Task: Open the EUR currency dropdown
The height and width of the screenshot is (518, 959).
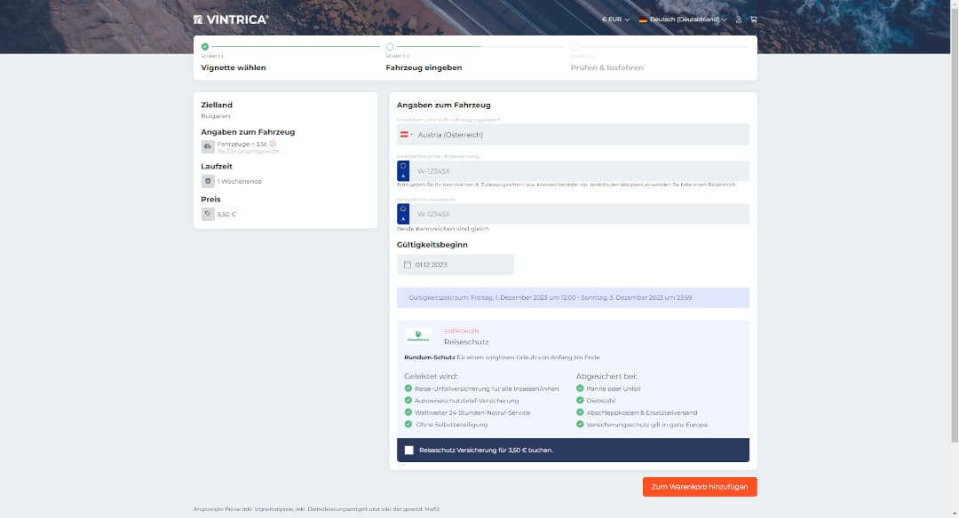Action: 615,19
